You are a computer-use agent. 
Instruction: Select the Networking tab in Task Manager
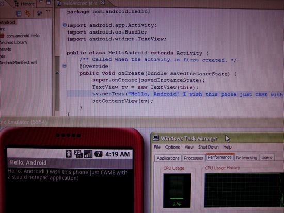coord(246,158)
